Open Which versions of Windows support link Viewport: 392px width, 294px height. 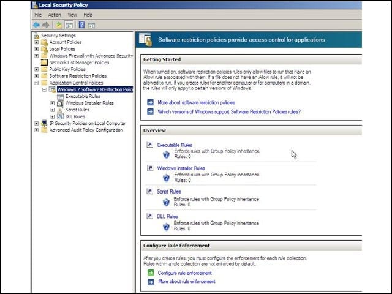click(x=229, y=111)
